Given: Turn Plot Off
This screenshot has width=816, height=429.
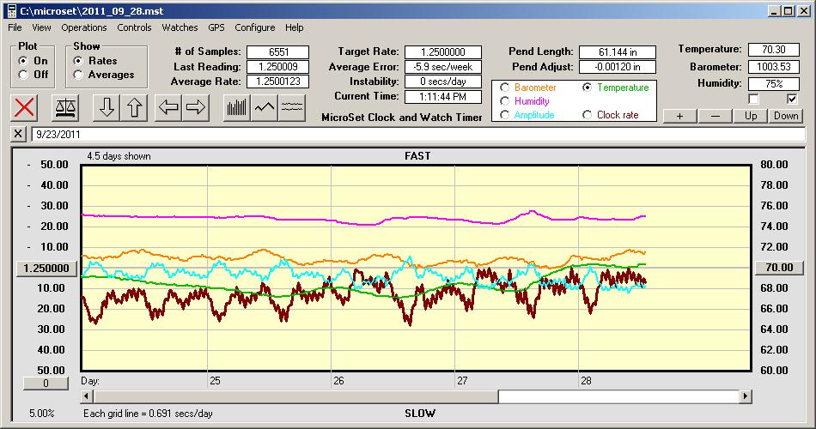Looking at the screenshot, I should coord(23,75).
